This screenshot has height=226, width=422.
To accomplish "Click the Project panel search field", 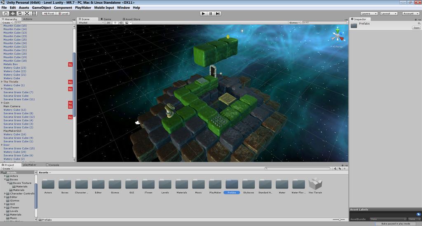I will [x=298, y=168].
